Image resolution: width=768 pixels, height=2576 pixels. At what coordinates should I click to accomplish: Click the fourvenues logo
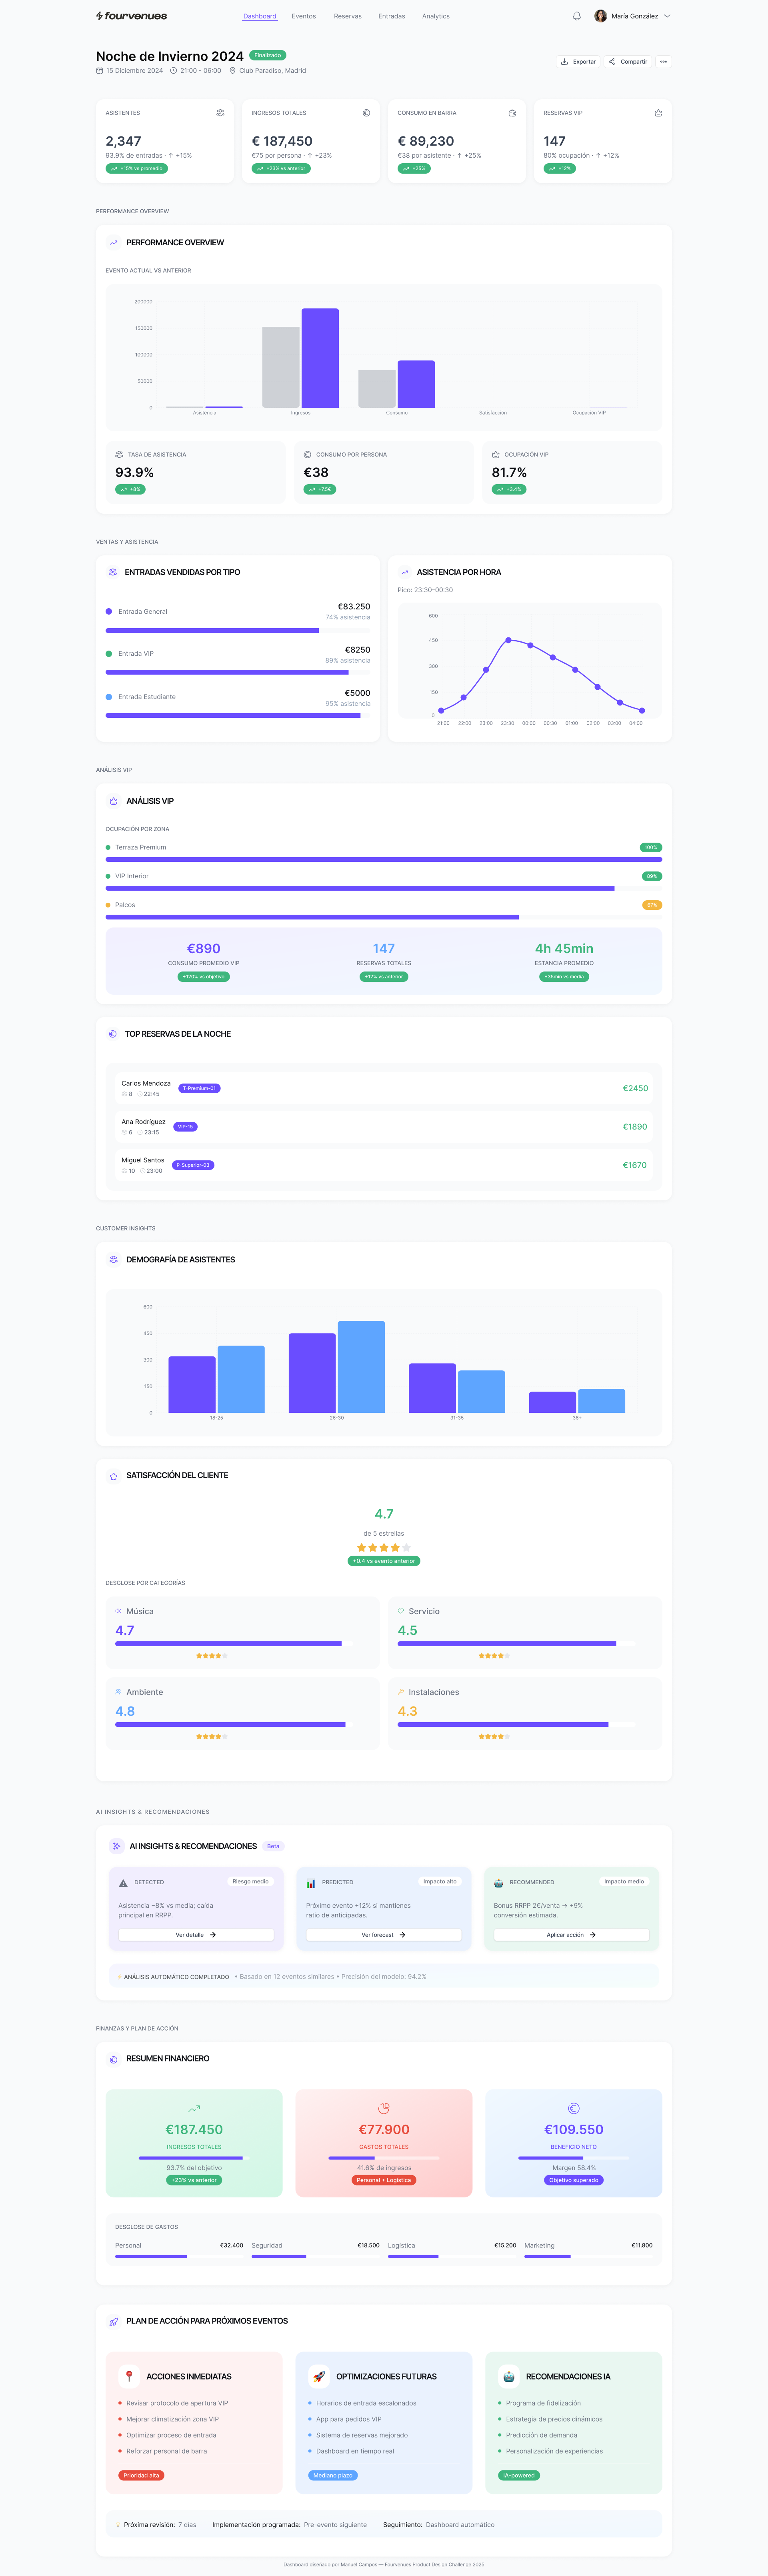[x=131, y=16]
